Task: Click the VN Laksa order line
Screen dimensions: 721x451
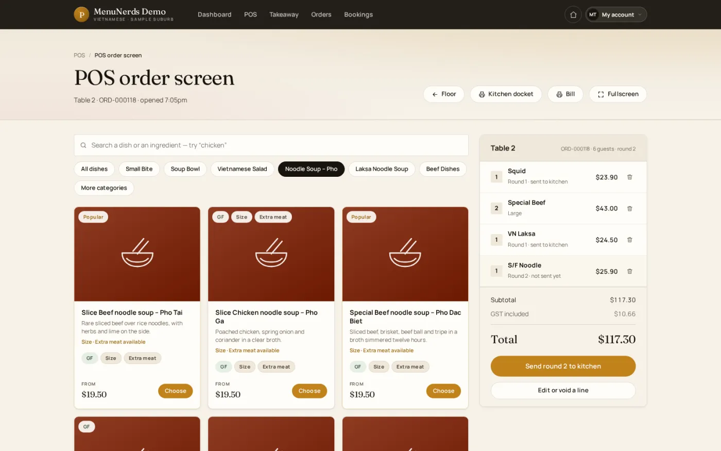Action: 563,240
